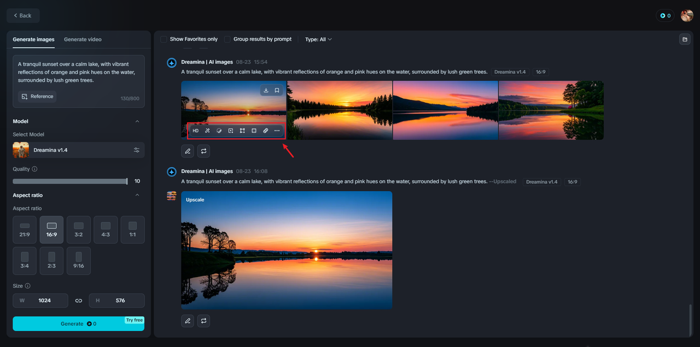Image resolution: width=700 pixels, height=347 pixels.
Task: Click the Size info icon
Action: coord(28,286)
